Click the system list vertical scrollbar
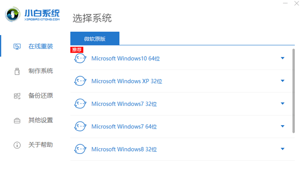This screenshot has height=187, width=300. (x=293, y=91)
